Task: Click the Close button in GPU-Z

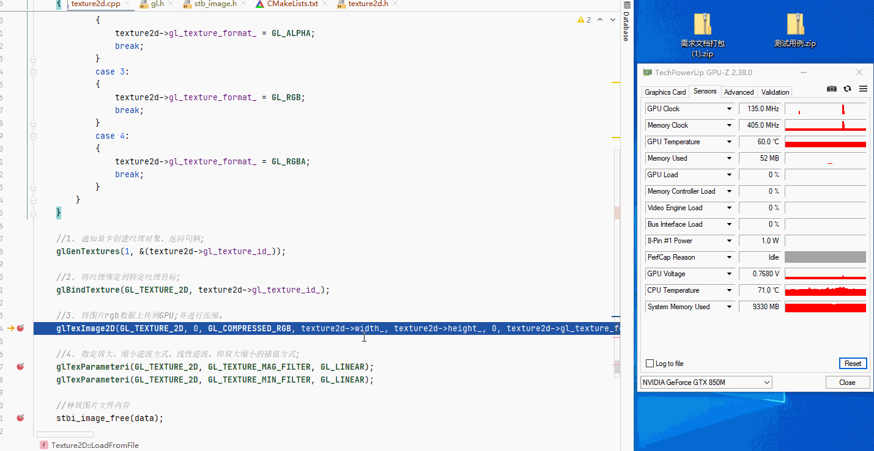Action: 847,383
